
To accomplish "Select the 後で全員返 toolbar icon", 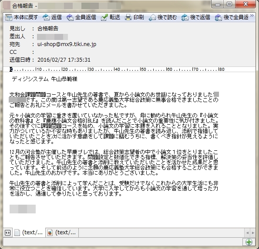I will coord(218,17).
